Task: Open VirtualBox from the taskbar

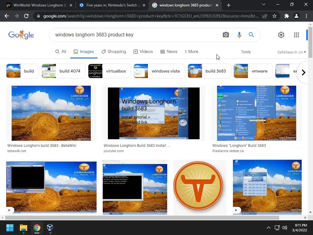Action: coord(50,228)
